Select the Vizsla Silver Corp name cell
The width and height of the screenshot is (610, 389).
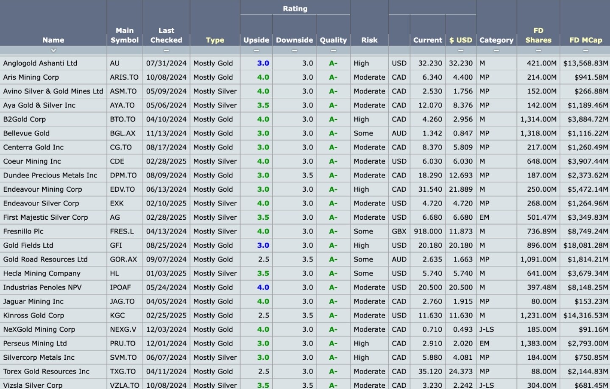33,385
